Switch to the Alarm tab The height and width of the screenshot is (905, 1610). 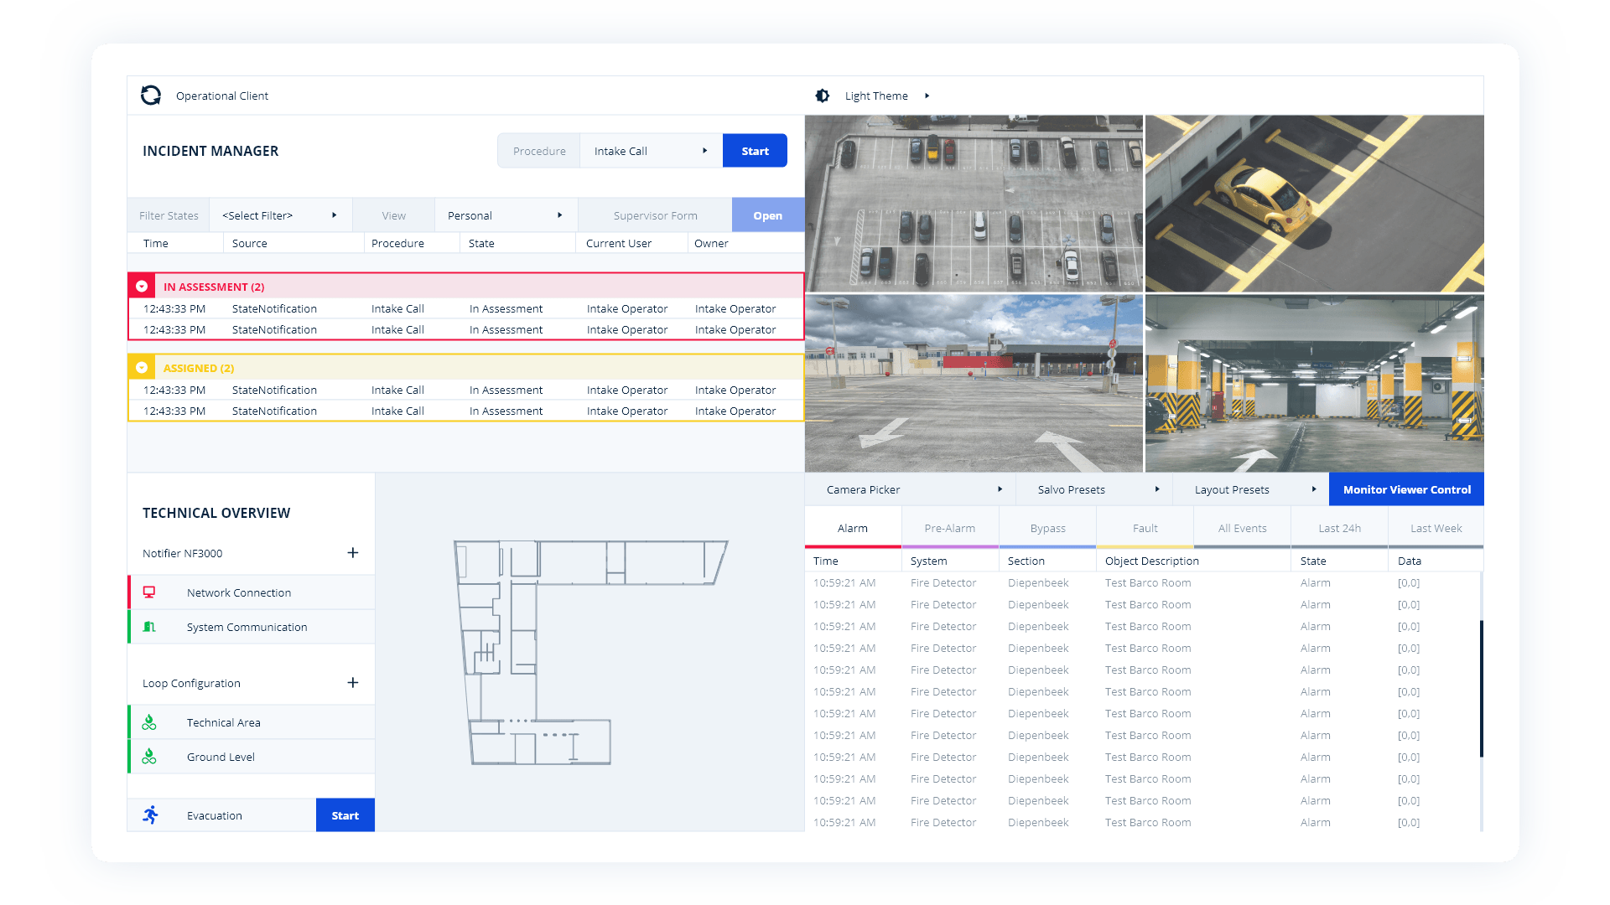[853, 528]
